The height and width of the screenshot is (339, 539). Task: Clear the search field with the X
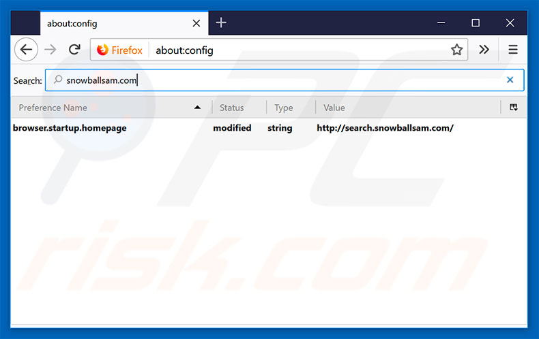[x=510, y=80]
